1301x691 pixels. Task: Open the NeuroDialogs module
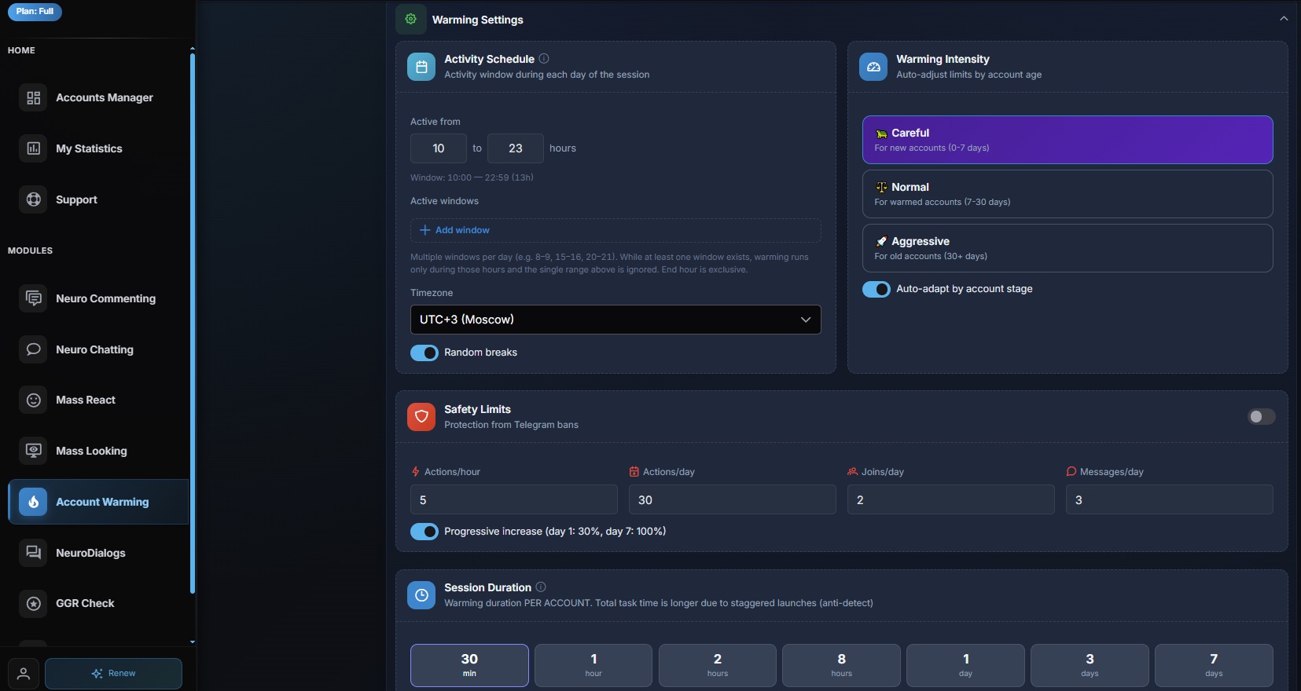(98, 553)
